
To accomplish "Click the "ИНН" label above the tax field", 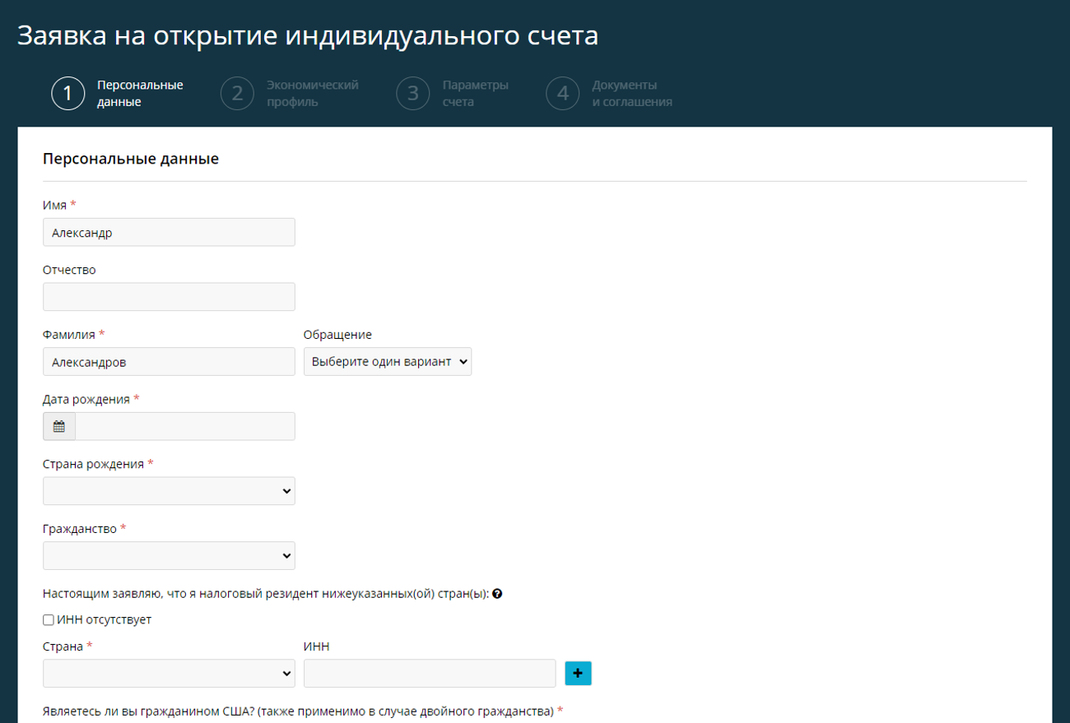I will 317,647.
